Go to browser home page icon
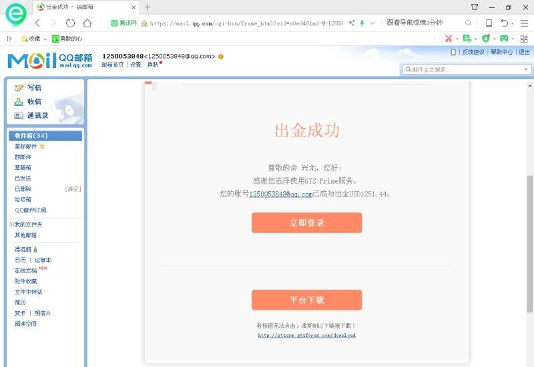 [87, 23]
